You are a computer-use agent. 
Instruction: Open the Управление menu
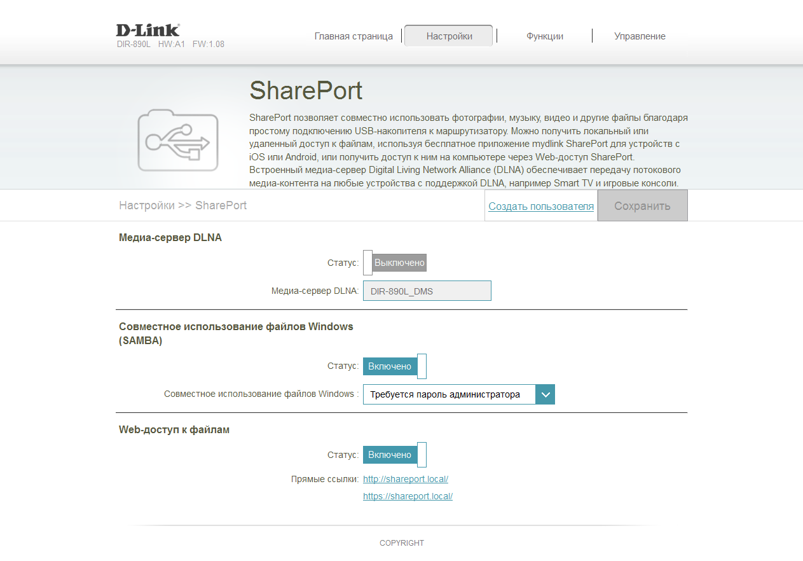(640, 36)
